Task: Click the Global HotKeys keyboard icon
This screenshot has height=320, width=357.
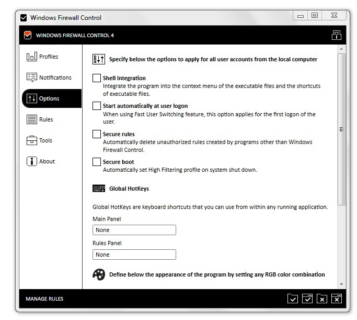Action: pos(99,189)
